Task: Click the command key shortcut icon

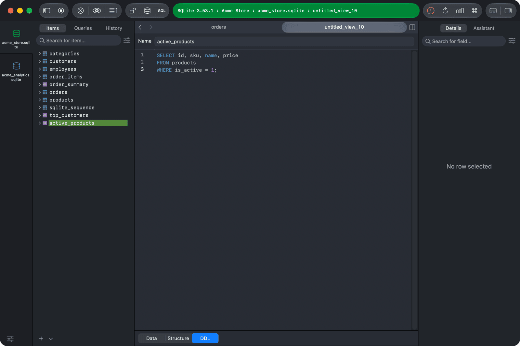Action: pos(474,11)
